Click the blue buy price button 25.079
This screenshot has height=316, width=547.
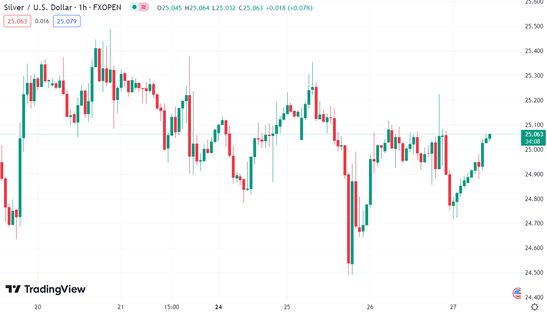(x=67, y=21)
